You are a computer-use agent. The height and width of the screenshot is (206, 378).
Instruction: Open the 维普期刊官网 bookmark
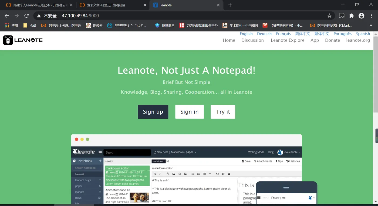(283, 26)
